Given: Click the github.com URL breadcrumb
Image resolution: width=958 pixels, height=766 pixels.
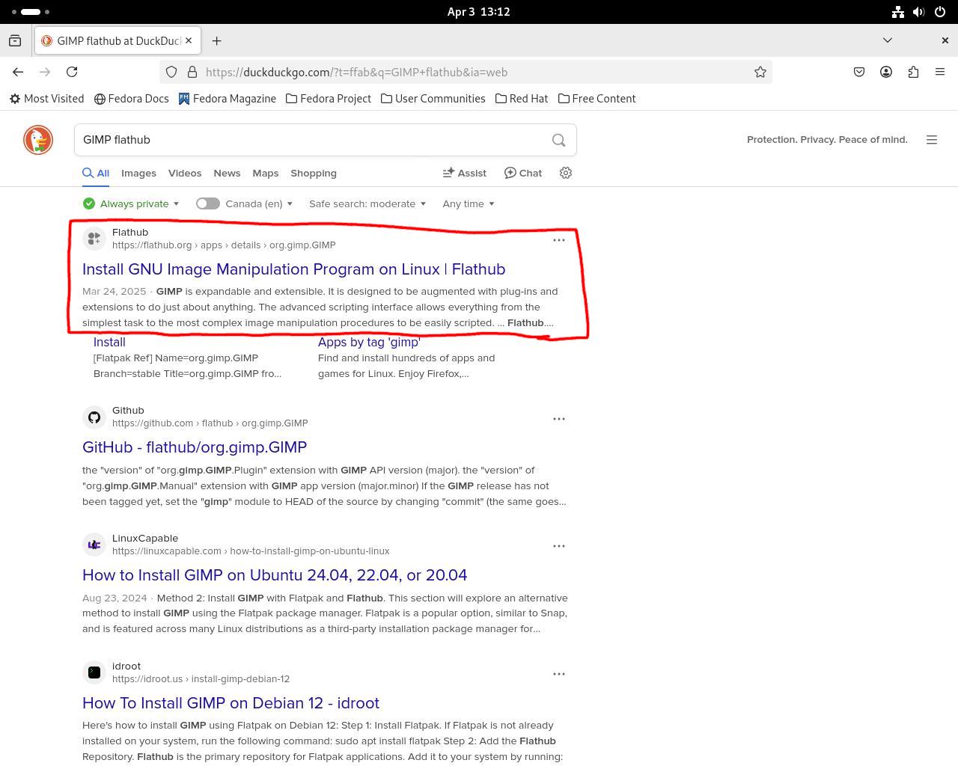Looking at the screenshot, I should tap(210, 423).
